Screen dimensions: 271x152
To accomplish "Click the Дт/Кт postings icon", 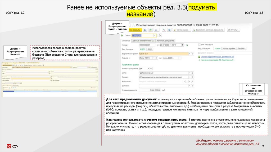I will pos(164,30).
